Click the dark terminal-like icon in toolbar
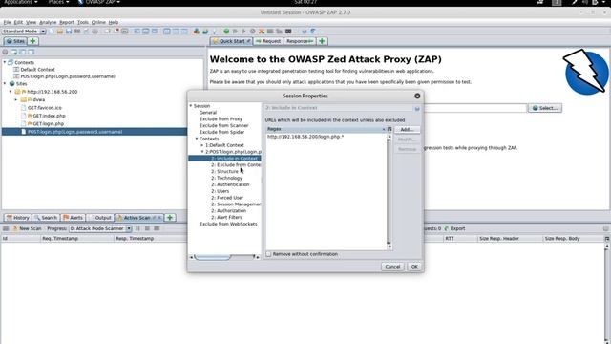Image resolution: width=611 pixels, height=344 pixels. [288, 32]
